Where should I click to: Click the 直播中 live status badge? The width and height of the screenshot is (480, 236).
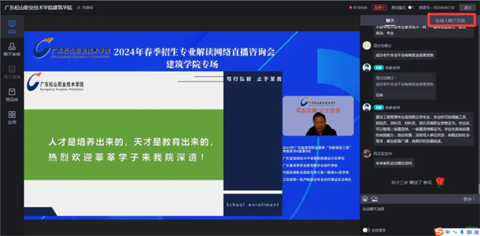pos(379,8)
